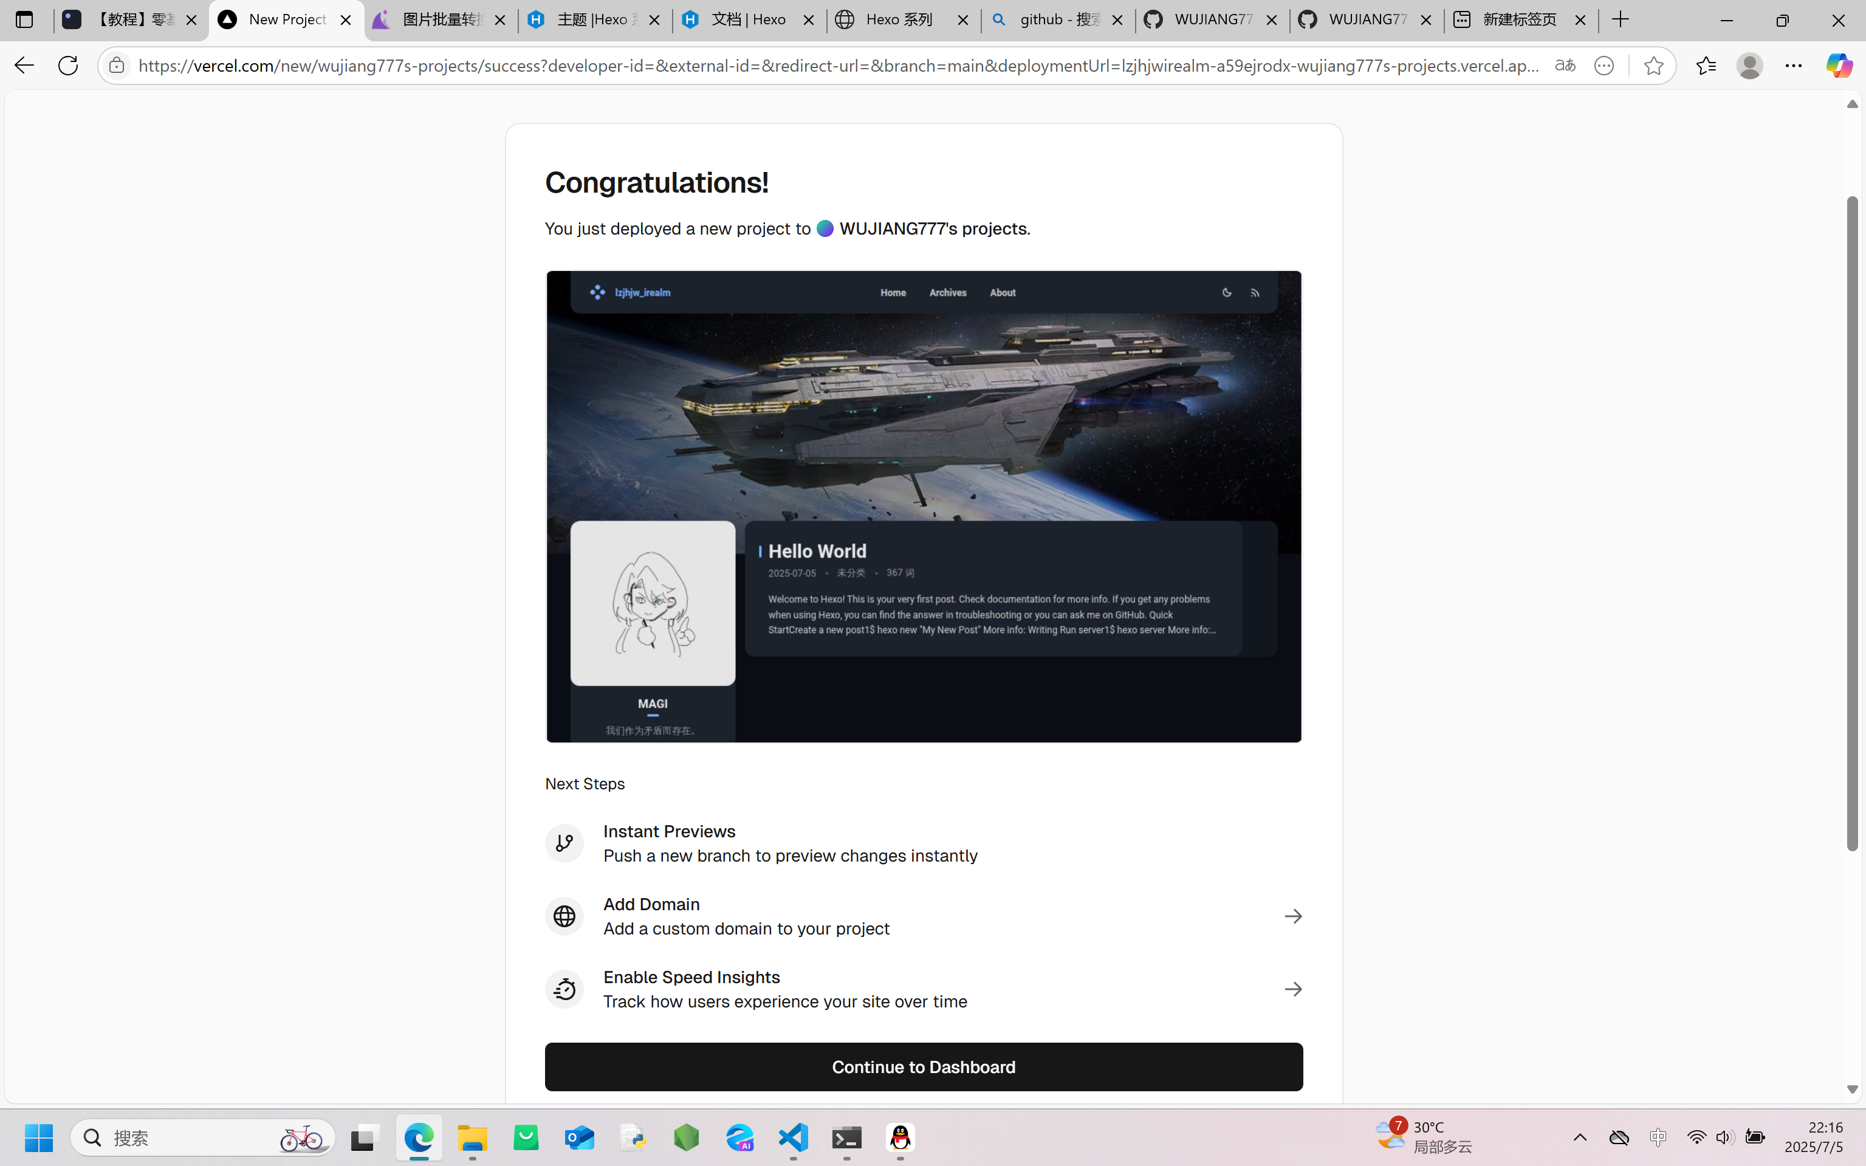Open Visual Studio Code from taskbar
The width and height of the screenshot is (1866, 1166).
click(794, 1137)
